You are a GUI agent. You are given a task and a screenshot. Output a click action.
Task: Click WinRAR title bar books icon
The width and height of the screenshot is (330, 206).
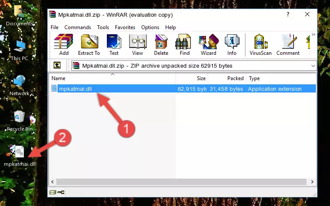point(52,14)
